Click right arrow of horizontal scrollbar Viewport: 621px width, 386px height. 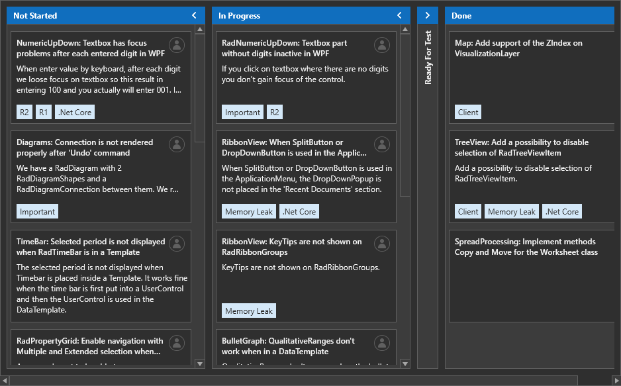click(x=616, y=381)
